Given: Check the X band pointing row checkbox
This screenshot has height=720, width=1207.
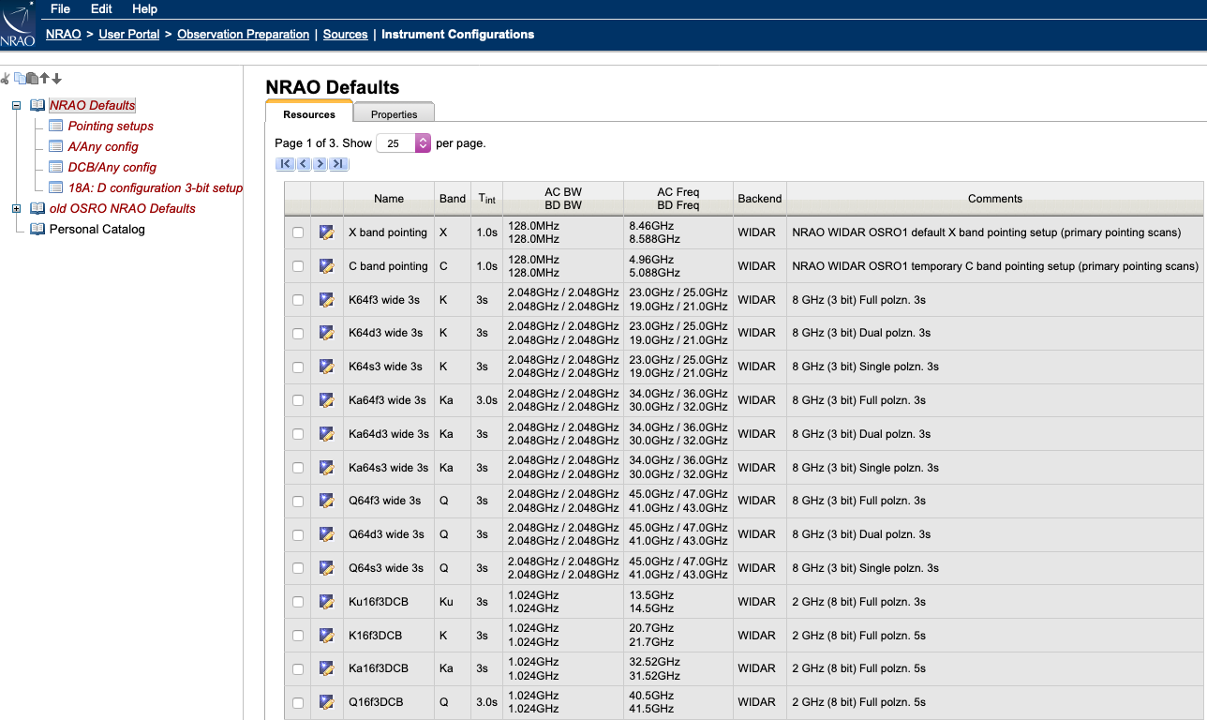Looking at the screenshot, I should coord(298,232).
